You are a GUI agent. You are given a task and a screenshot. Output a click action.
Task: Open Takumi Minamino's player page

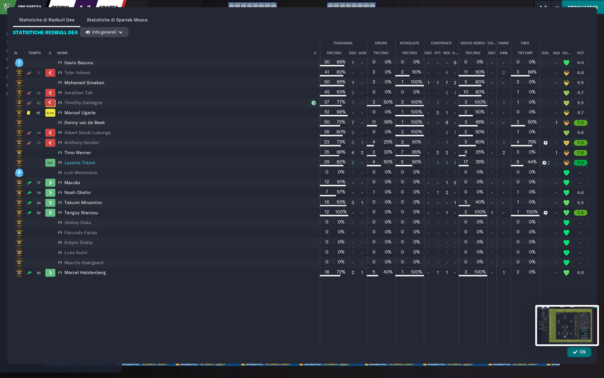click(x=83, y=203)
